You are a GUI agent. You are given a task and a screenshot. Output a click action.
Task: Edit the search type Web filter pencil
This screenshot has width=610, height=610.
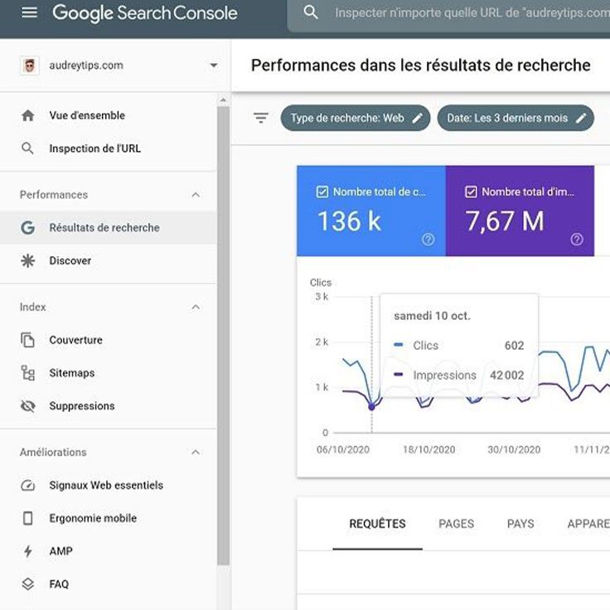(x=417, y=118)
